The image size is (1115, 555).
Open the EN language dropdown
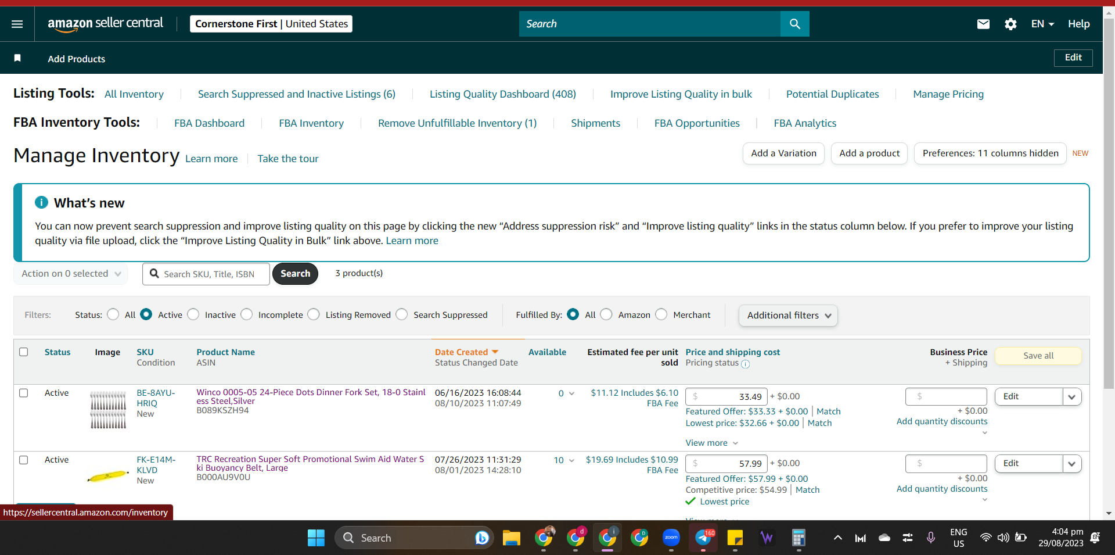tap(1042, 24)
